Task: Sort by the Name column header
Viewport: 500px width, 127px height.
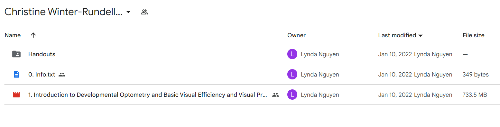Action: coord(13,35)
